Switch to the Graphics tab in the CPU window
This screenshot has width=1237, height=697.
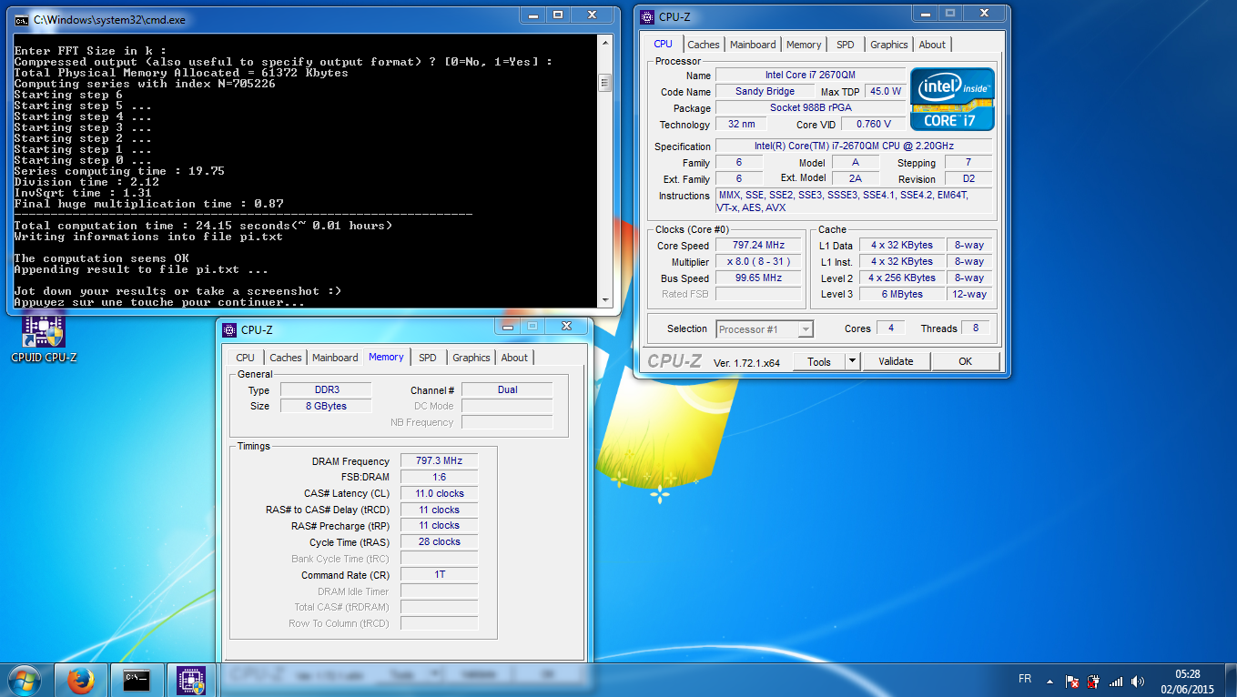pos(889,45)
